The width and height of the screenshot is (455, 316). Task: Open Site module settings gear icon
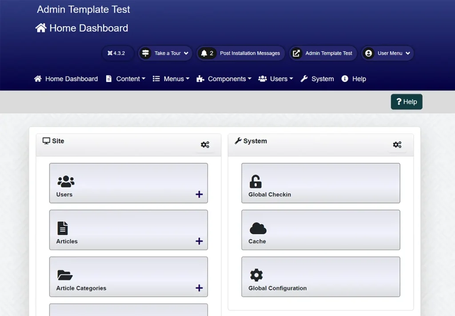pos(205,145)
